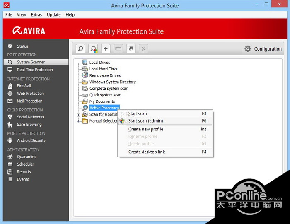Go to Status in sidebar
Image resolution: width=290 pixels, height=224 pixels.
point(23,46)
